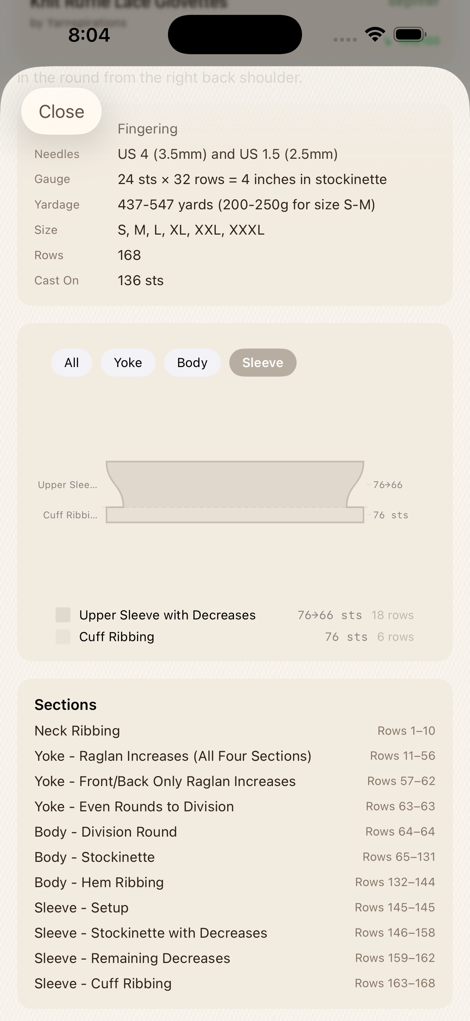Screen dimensions: 470x1021
Task: Select Yoke - Front/Back Only Raglan Increases
Action: click(x=235, y=781)
